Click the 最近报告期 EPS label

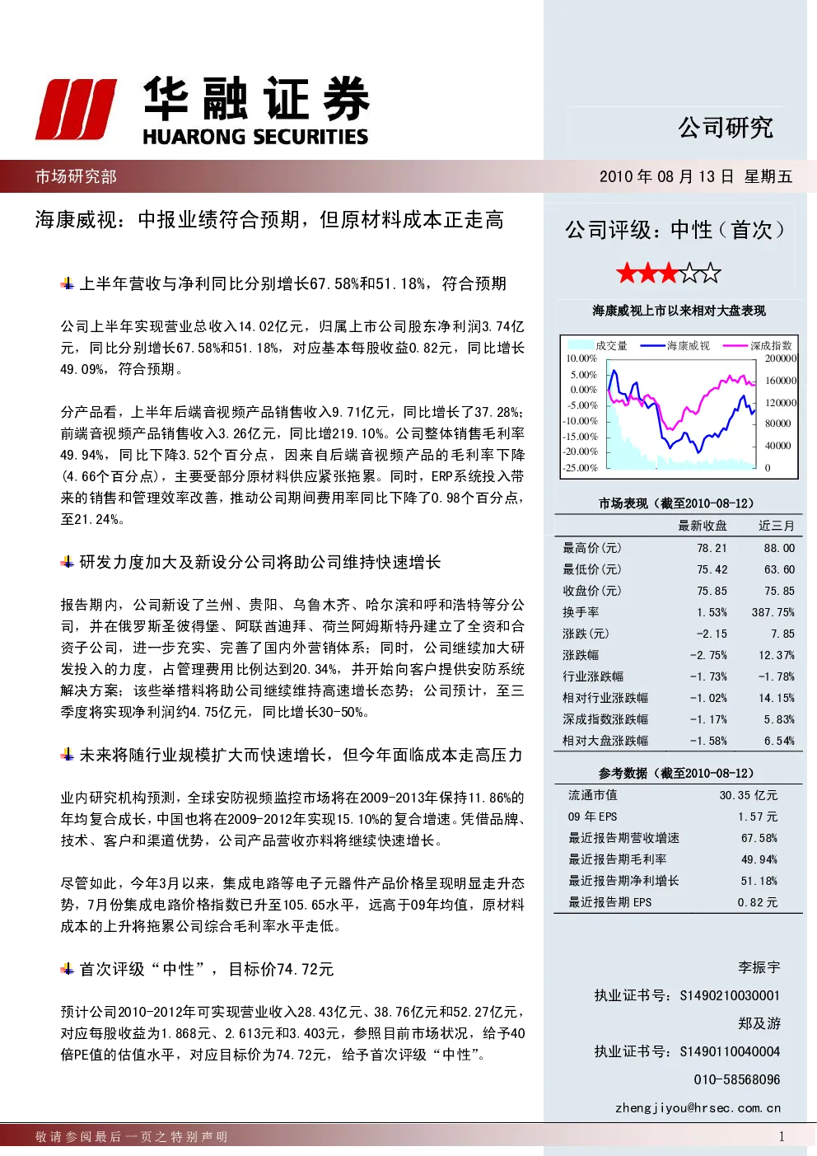pos(609,902)
